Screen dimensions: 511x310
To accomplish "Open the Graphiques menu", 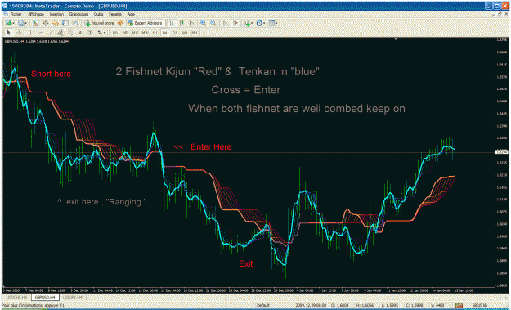I will tap(78, 15).
